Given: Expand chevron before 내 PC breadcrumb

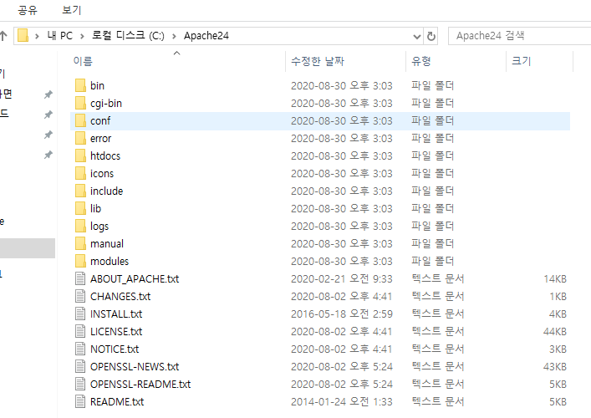Looking at the screenshot, I should tap(37, 36).
